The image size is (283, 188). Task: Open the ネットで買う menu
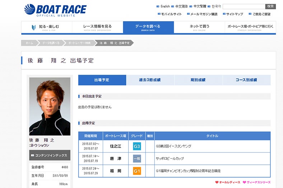(x=199, y=27)
